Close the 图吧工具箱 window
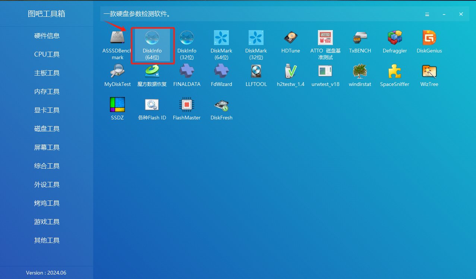The image size is (476, 279). pyautogui.click(x=461, y=14)
